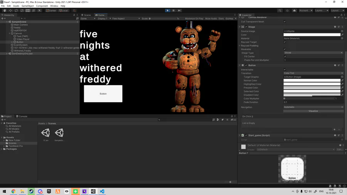The width and height of the screenshot is (347, 195).
Task: Select SampleScene asset in Project
Action: 59,134
